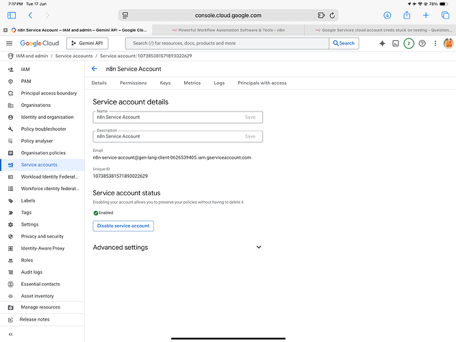Show all tabs overview icon
456x342 pixels.
pos(445,15)
